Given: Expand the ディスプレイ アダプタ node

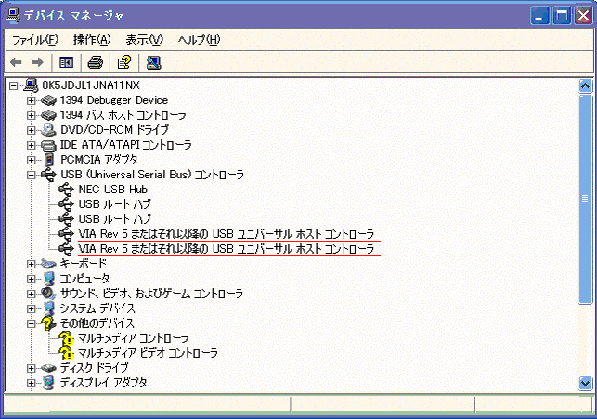Looking at the screenshot, I should (x=32, y=383).
